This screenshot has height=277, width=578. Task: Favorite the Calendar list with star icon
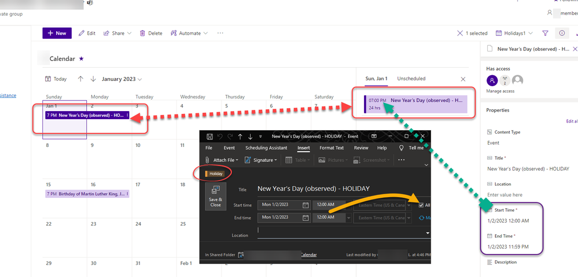(x=82, y=58)
